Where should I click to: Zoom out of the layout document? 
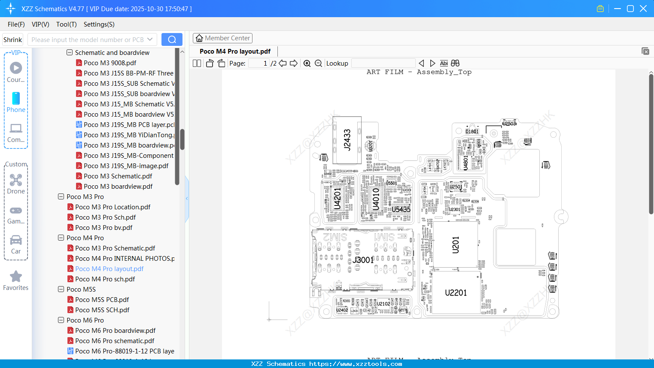tap(318, 63)
